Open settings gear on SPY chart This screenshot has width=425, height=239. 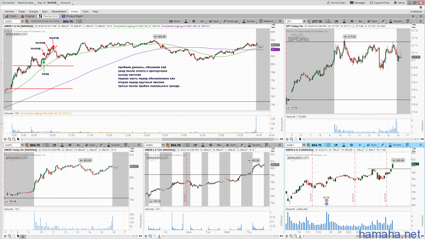click(x=352, y=21)
